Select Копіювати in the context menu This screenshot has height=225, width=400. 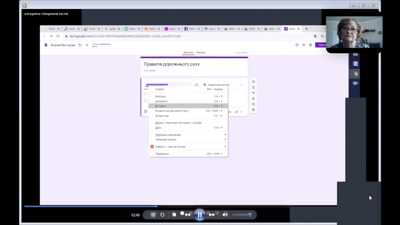(161, 101)
